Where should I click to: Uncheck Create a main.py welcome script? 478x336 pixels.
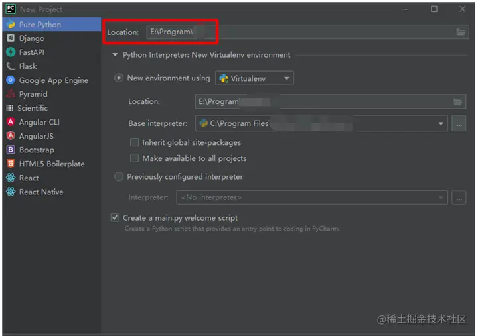pos(115,217)
